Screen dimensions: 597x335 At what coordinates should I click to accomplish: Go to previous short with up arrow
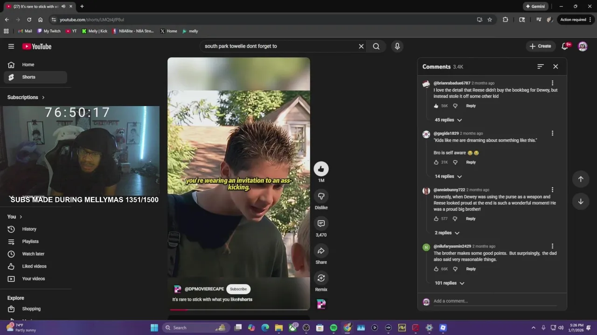[x=581, y=179]
